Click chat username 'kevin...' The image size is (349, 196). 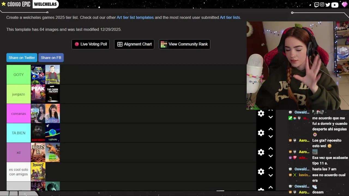point(305,175)
